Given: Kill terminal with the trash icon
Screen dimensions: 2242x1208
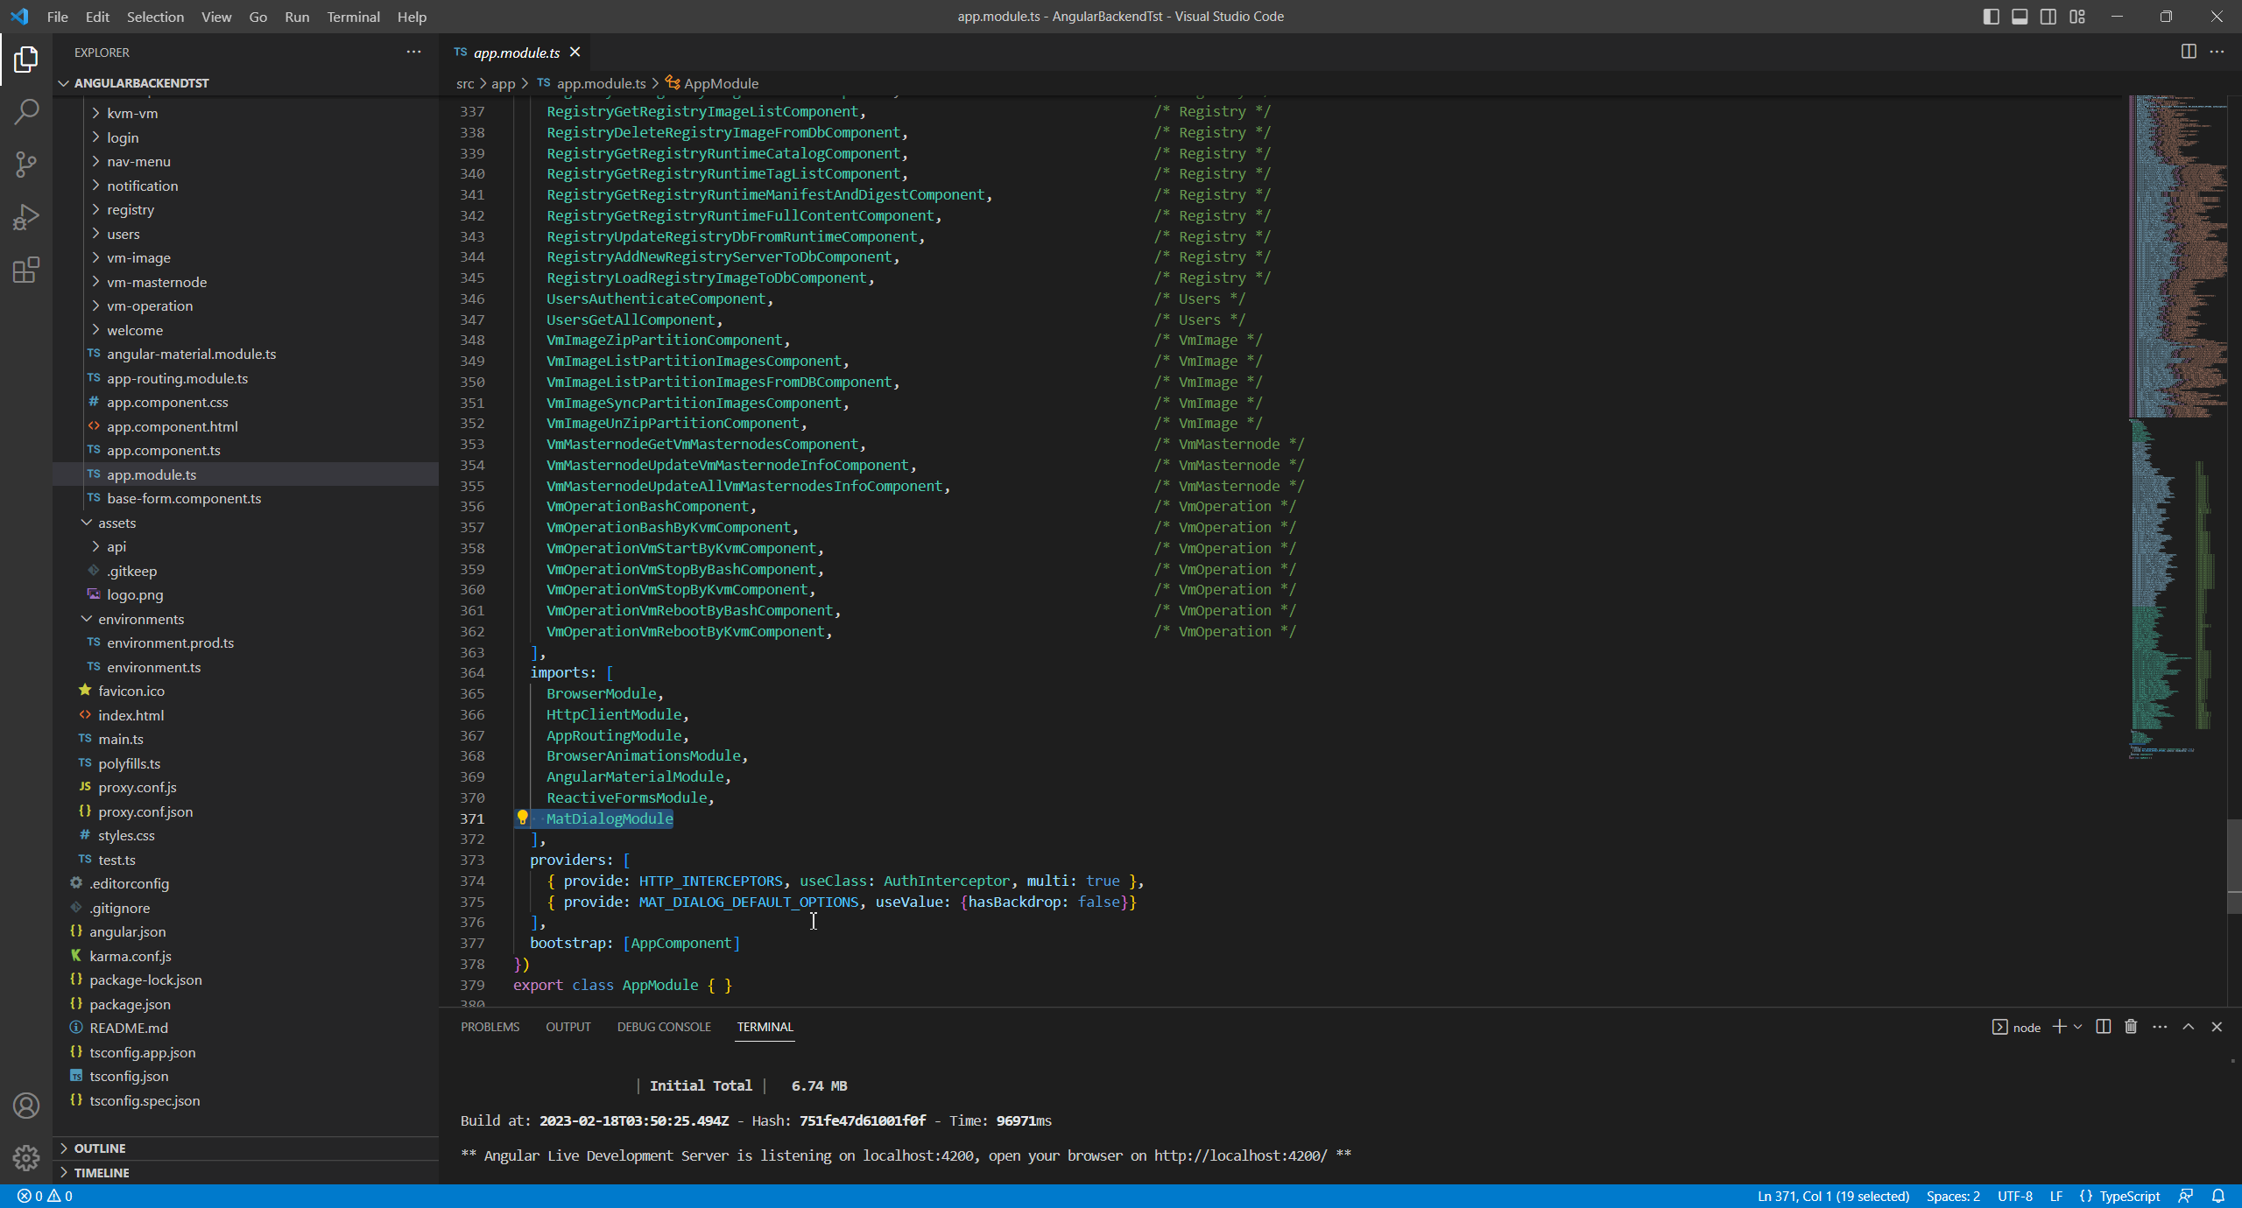Looking at the screenshot, I should [2131, 1027].
